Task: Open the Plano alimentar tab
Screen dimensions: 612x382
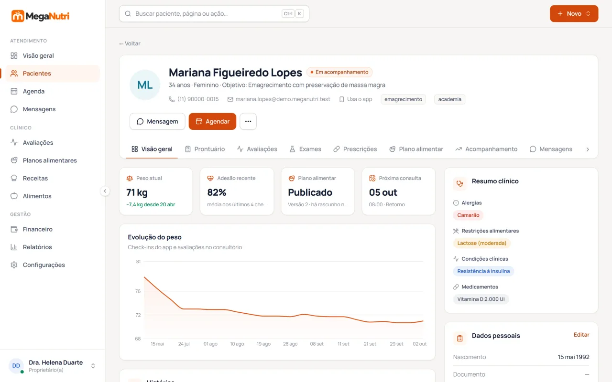Action: [x=416, y=149]
